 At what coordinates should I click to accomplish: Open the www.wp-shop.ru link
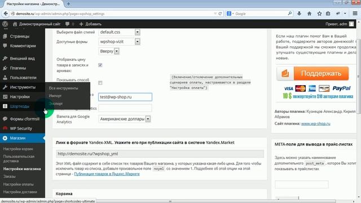pos(316,123)
